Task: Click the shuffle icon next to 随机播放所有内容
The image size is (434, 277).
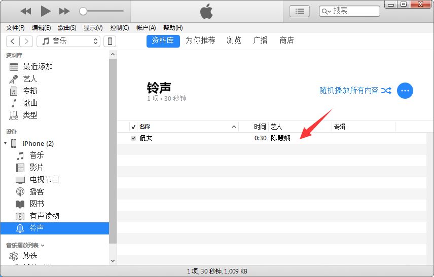Action: pos(386,91)
